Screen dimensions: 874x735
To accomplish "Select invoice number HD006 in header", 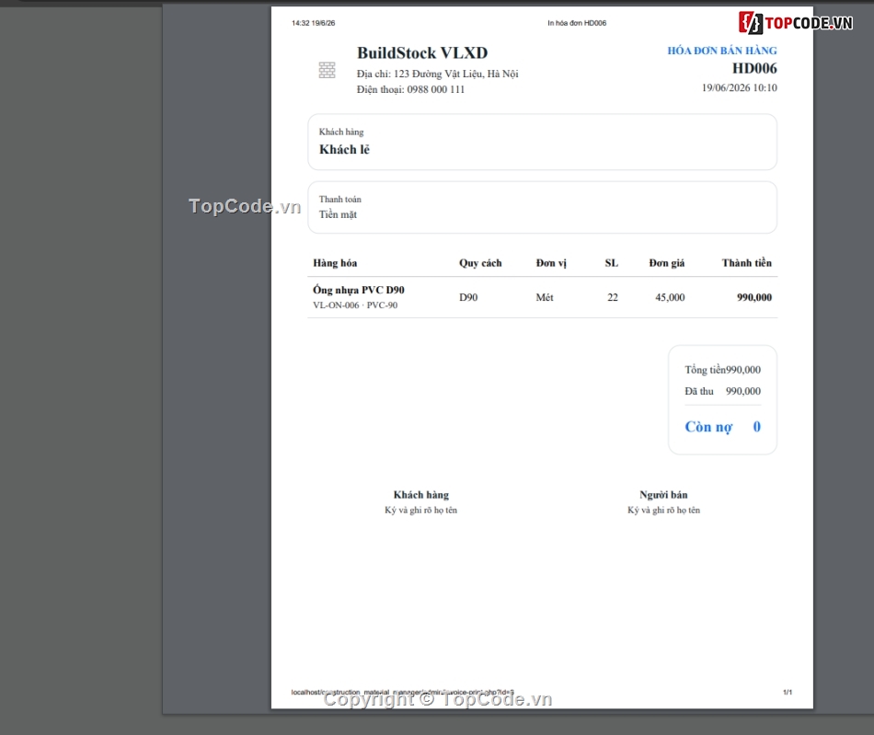I will (754, 69).
